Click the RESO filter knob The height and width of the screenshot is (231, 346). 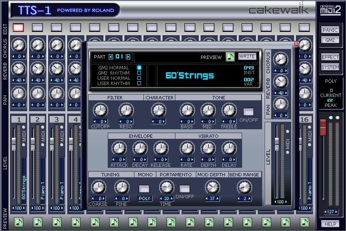126,110
